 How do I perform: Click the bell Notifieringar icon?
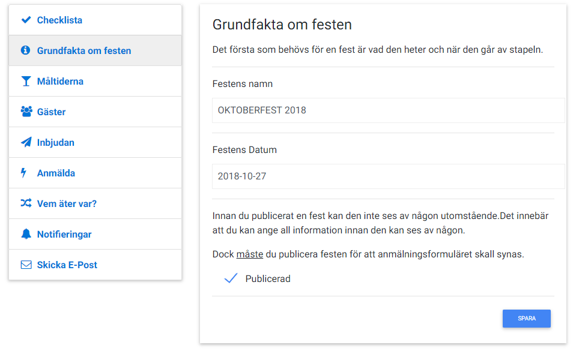[x=26, y=234]
